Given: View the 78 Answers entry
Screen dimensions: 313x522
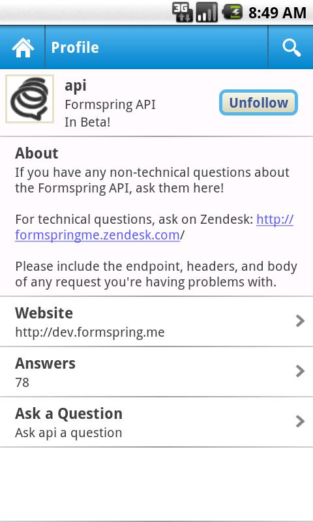Looking at the screenshot, I should coord(156,372).
